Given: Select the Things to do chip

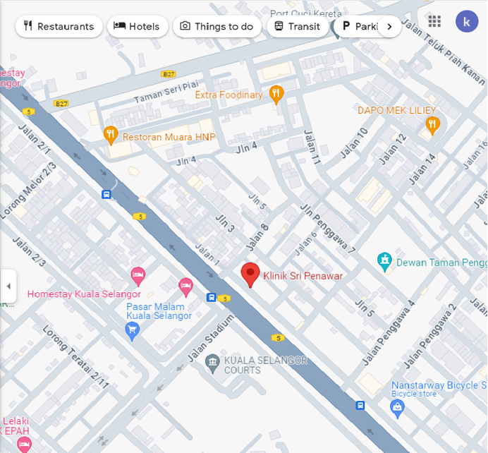Looking at the screenshot, I should coord(217,27).
